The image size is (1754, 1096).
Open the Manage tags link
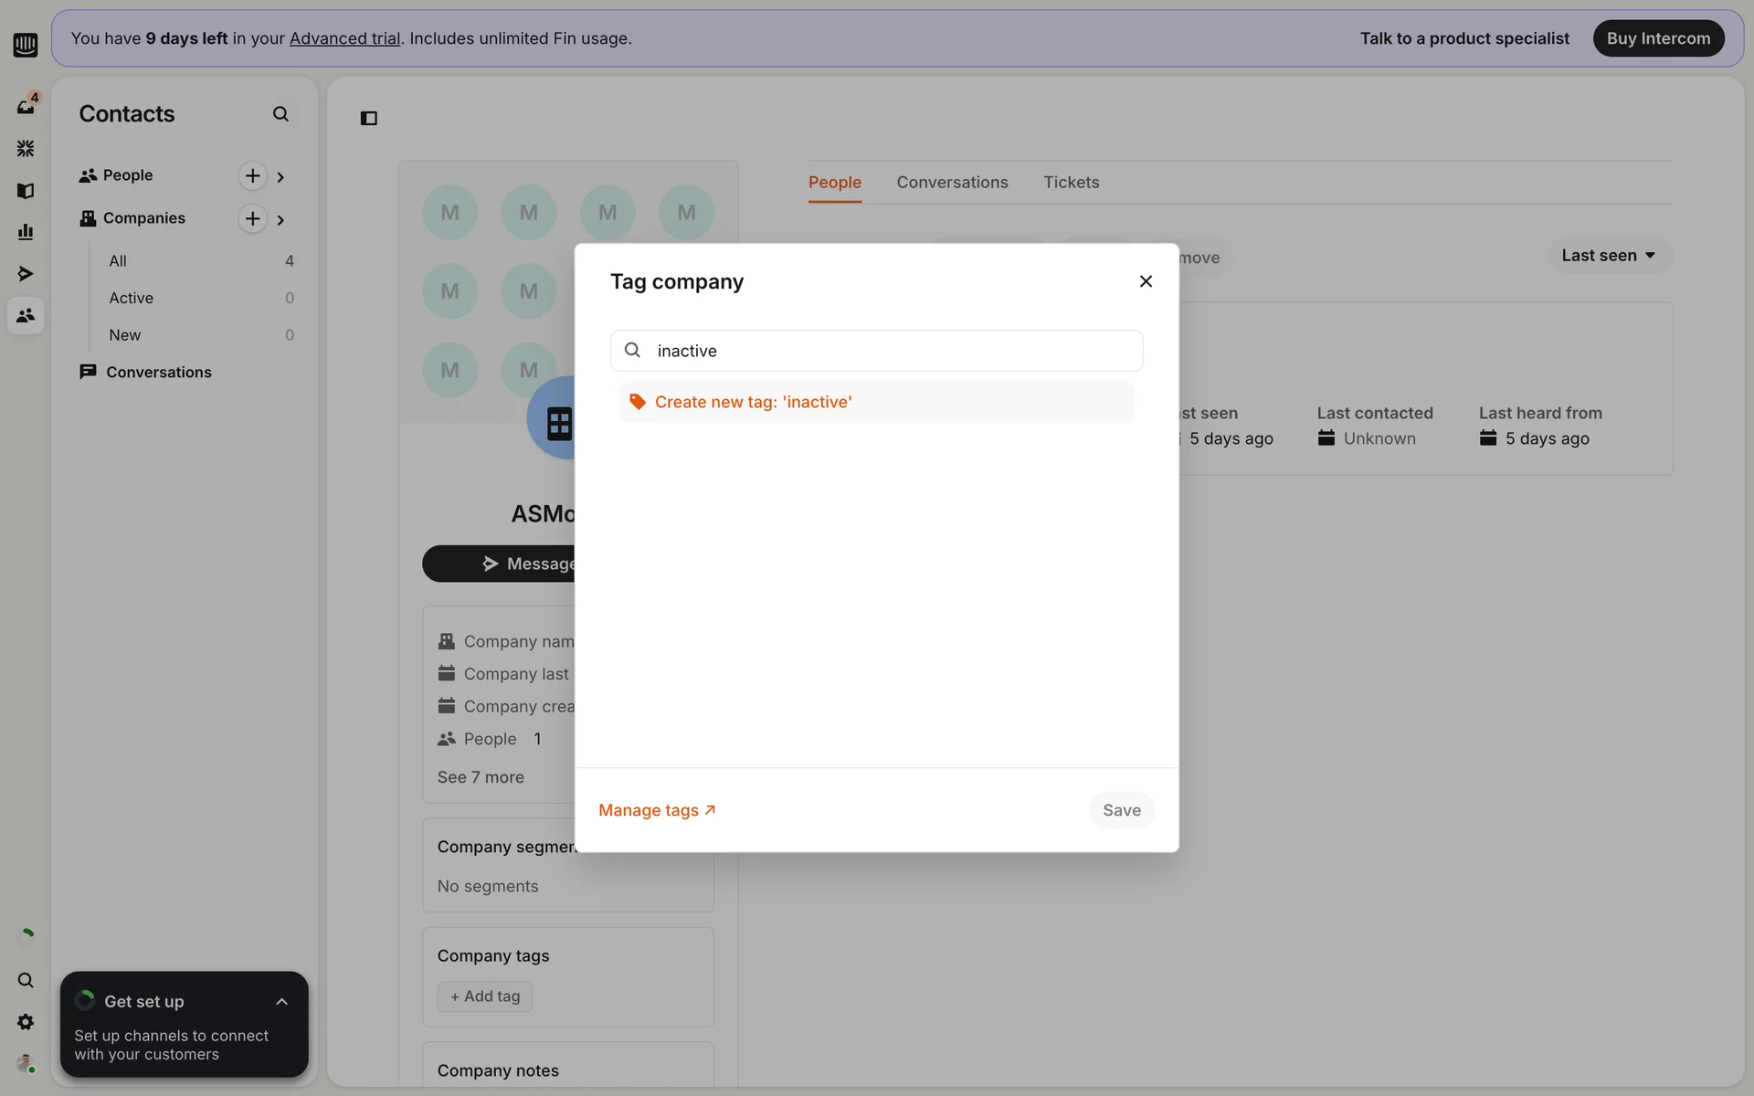[657, 811]
